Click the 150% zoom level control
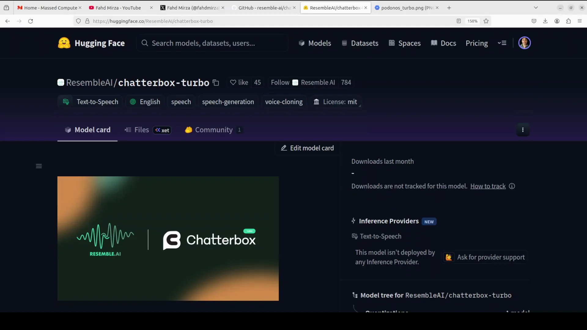587x330 pixels. (472, 21)
